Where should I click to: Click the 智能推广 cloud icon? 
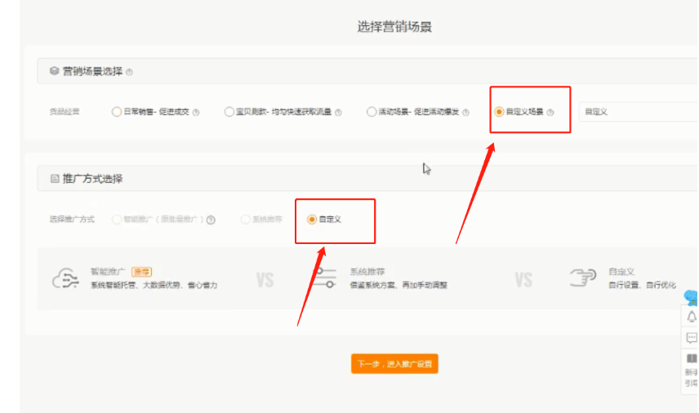point(65,278)
